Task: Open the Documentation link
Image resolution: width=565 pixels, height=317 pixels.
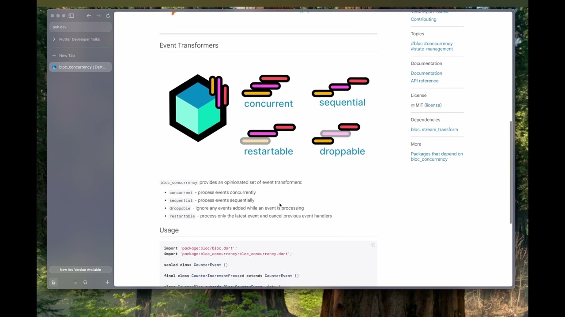Action: coord(426,73)
